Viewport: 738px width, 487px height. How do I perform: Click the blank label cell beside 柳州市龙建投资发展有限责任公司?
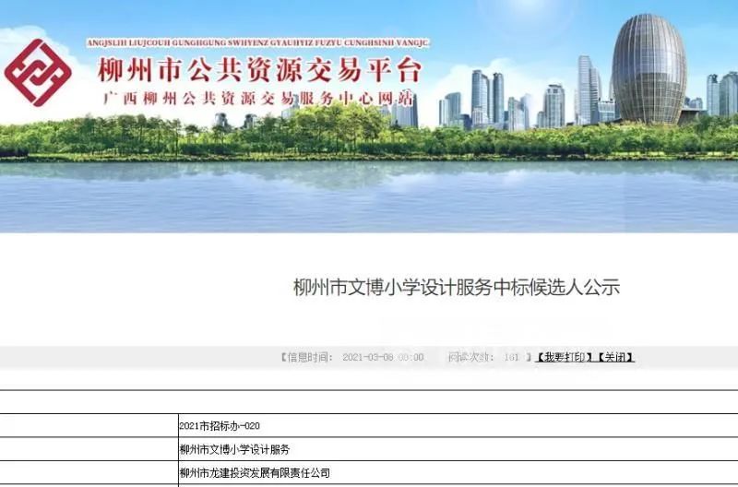(88, 473)
